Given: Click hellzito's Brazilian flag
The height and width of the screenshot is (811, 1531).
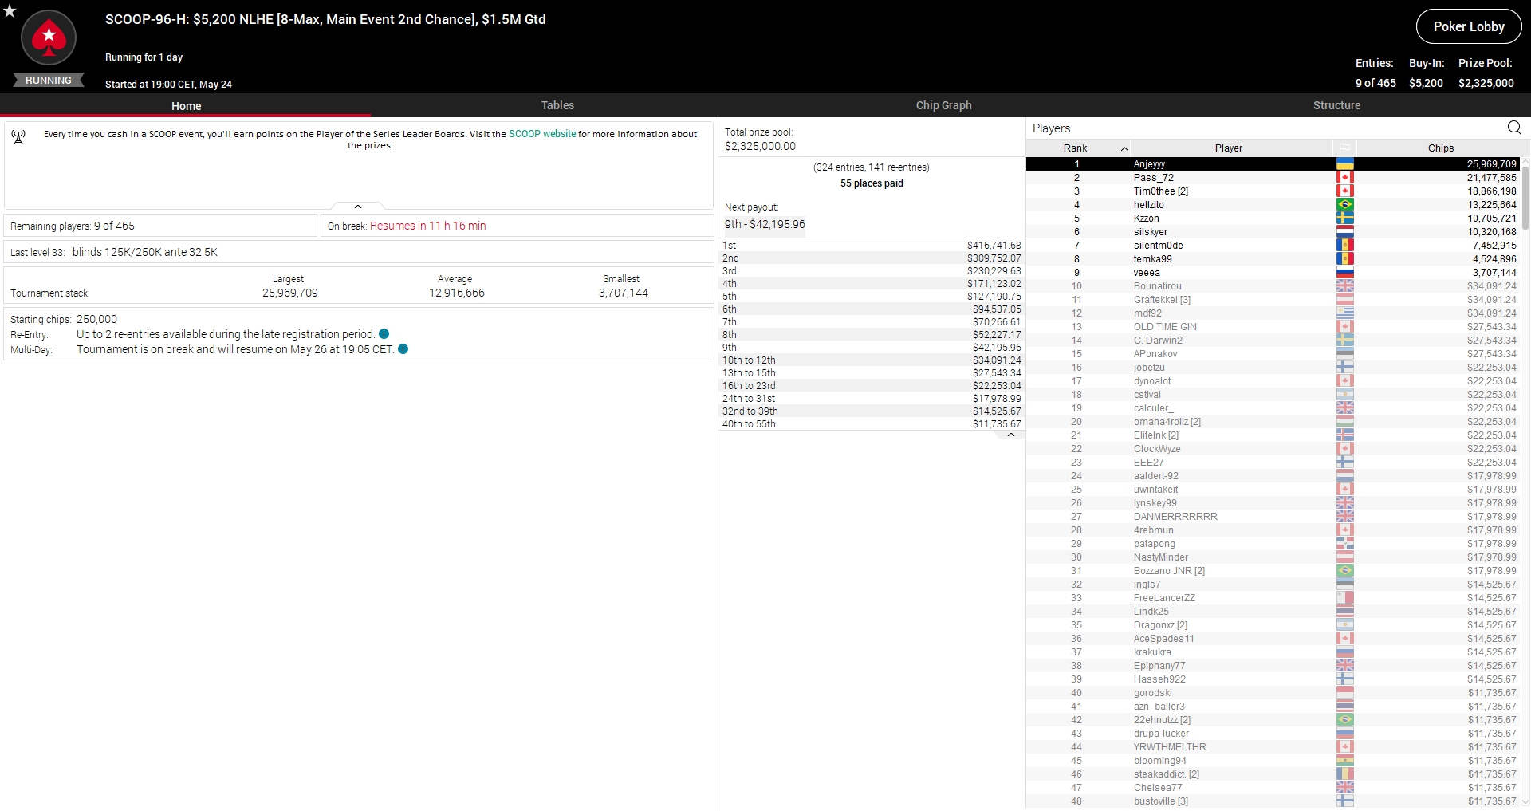Looking at the screenshot, I should click(x=1345, y=205).
